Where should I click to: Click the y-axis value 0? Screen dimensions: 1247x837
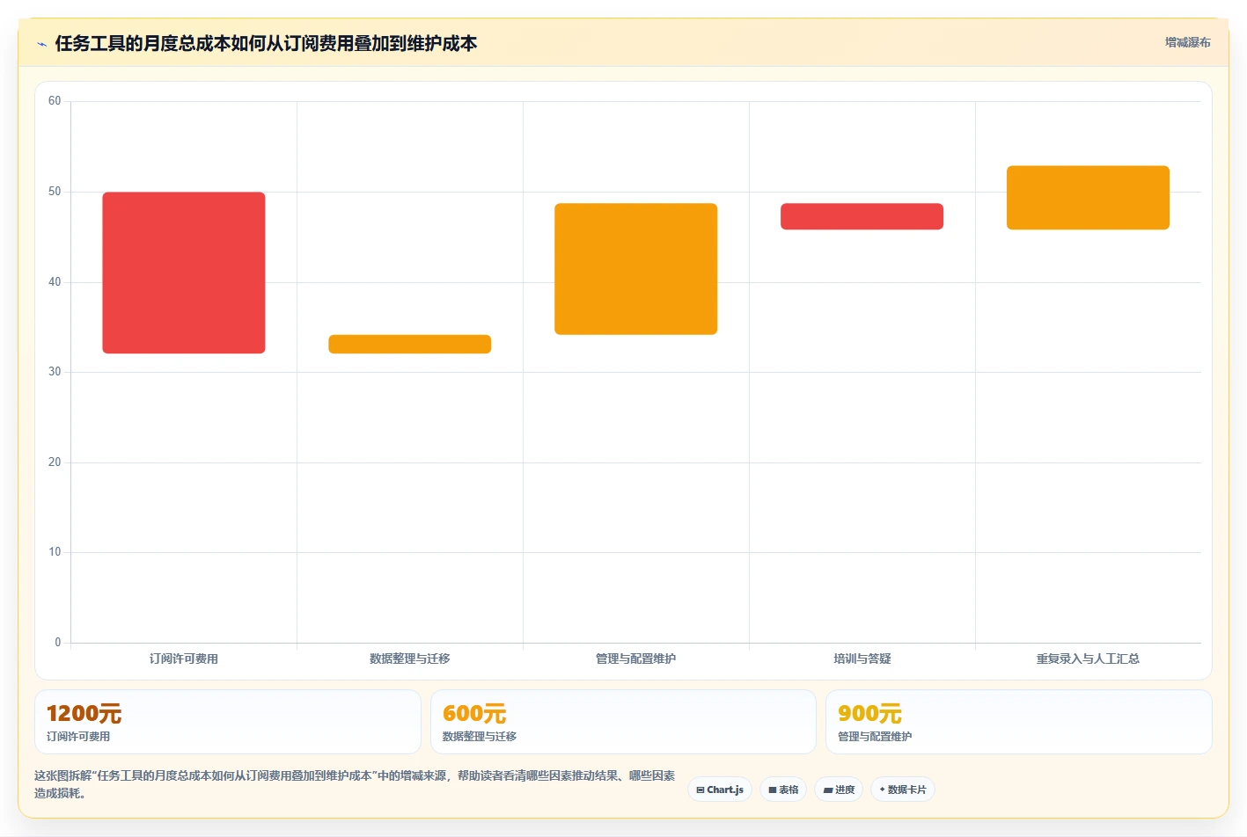58,643
